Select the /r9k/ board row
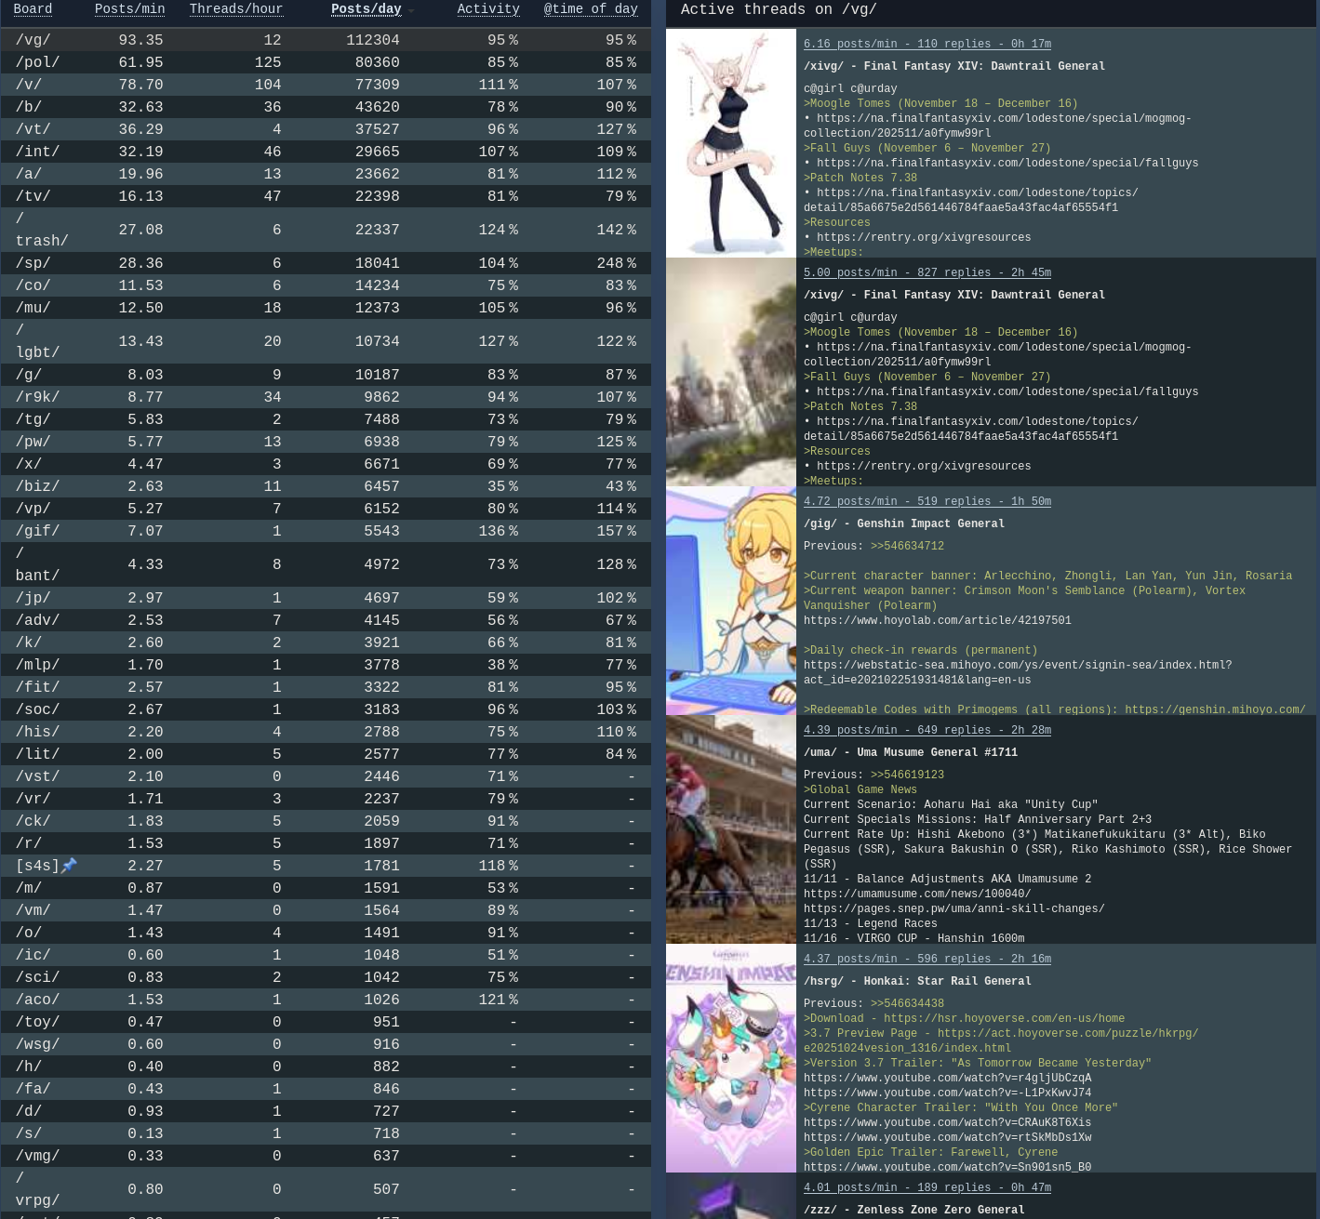This screenshot has width=1320, height=1219. 326,397
